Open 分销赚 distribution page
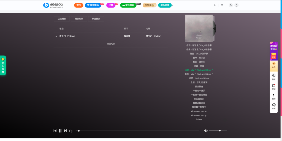The width and height of the screenshot is (282, 141). coord(150,5)
